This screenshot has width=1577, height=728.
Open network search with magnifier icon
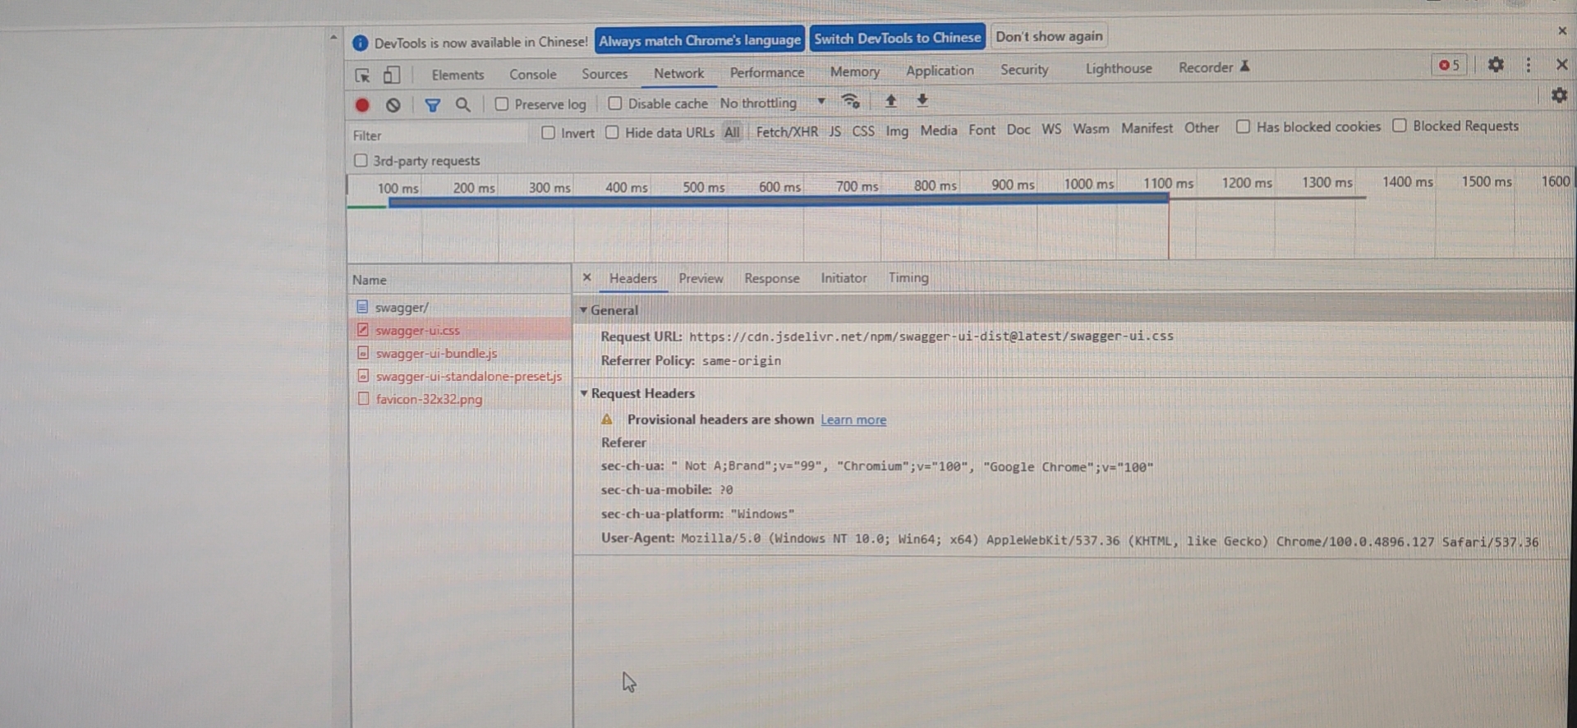pyautogui.click(x=463, y=105)
